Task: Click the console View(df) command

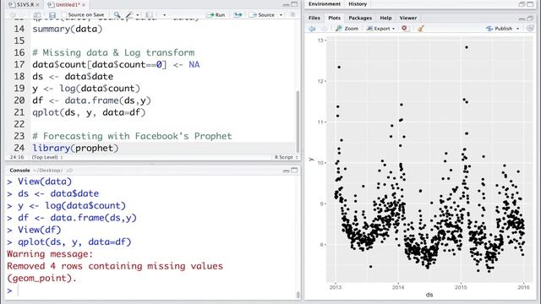Action: (40, 230)
